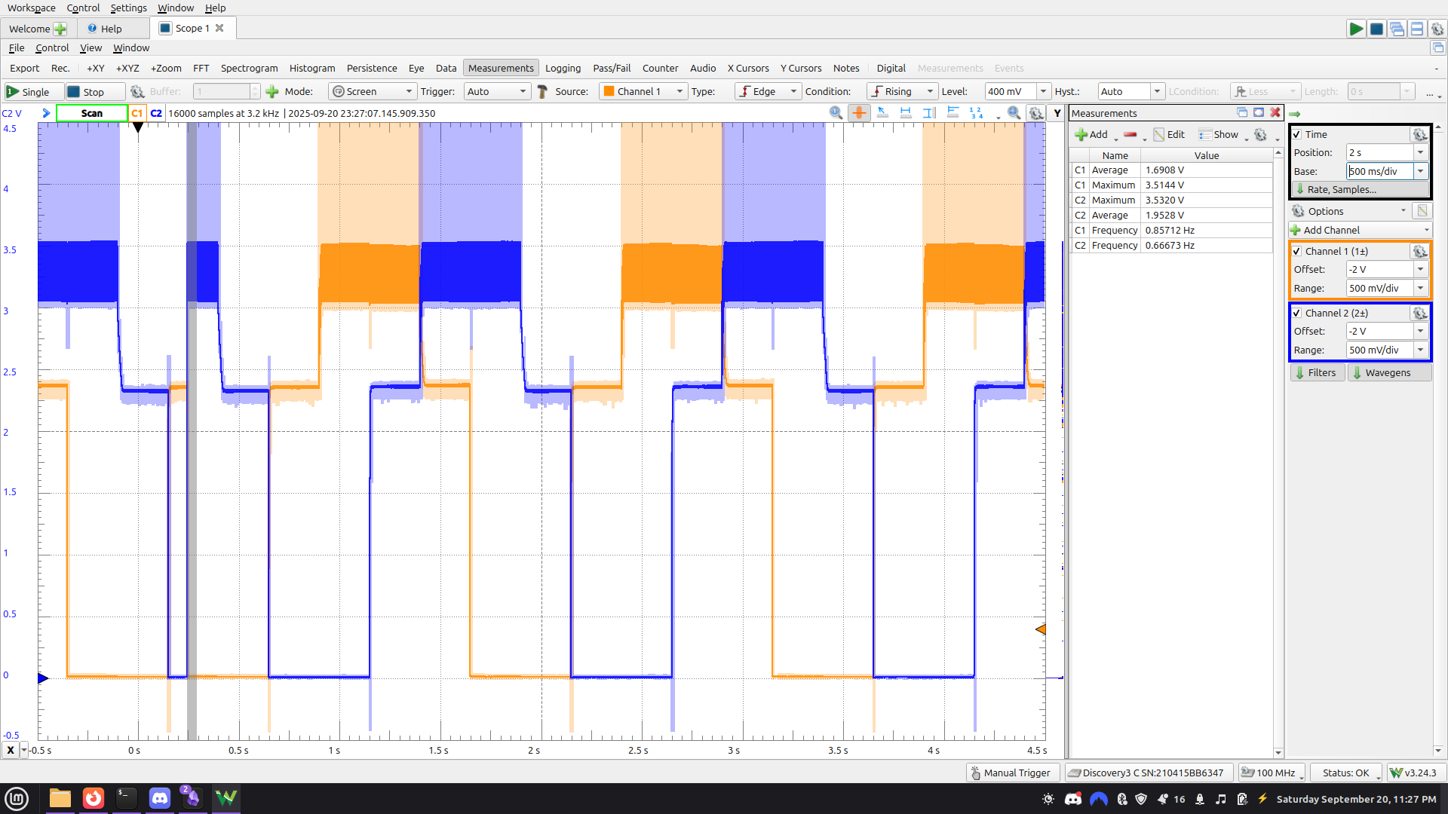The width and height of the screenshot is (1448, 814).
Task: Open the Settings menu
Action: tap(128, 8)
